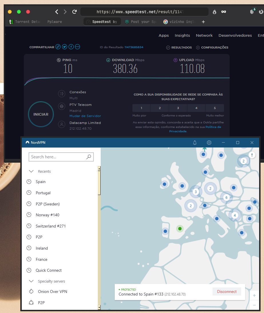Open the Insights menu

182,35
